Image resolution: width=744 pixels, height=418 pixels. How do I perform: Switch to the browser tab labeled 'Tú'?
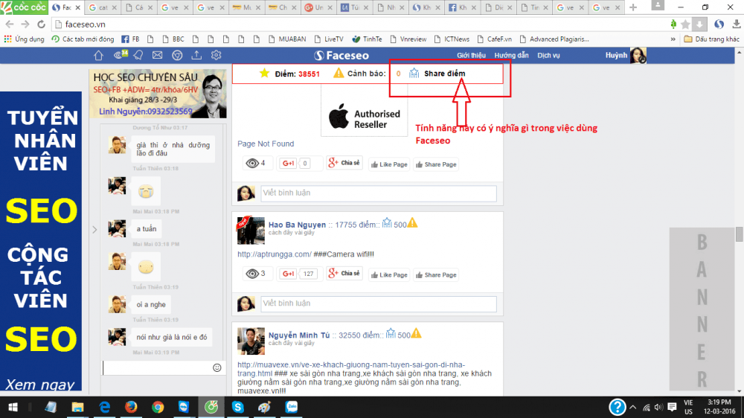click(x=356, y=7)
